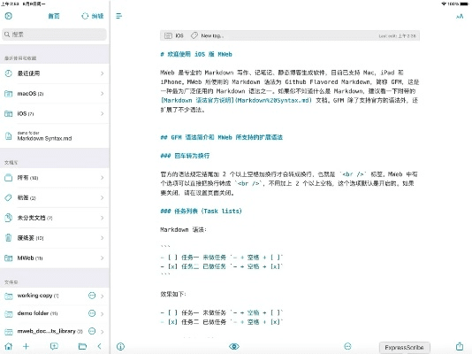This screenshot has width=472, height=354.
Task: Click the Markdown Syntax.md document icon
Action: tap(9, 136)
